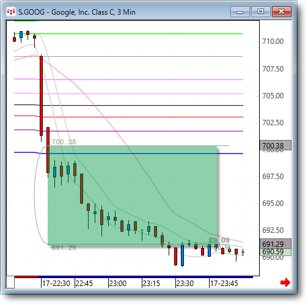Minimize the S.GOOG chart window
Screen dimensions: 308x305
point(240,12)
